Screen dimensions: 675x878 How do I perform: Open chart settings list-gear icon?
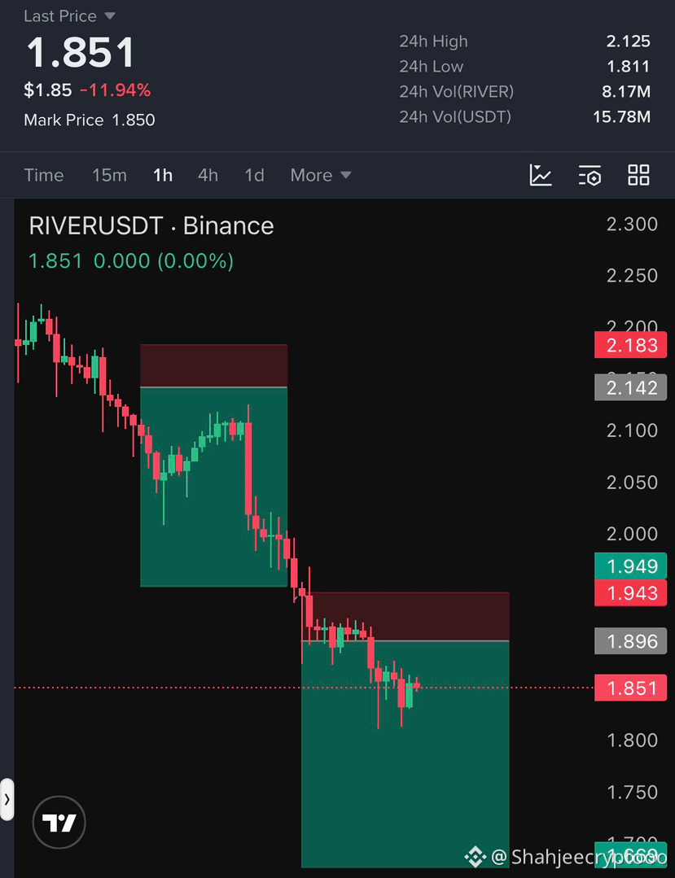[590, 175]
